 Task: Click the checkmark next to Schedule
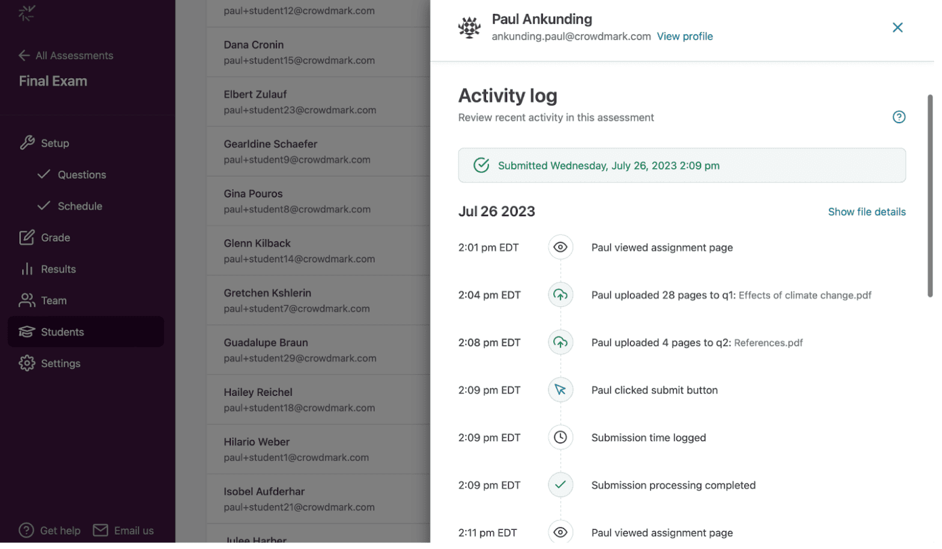coord(43,205)
